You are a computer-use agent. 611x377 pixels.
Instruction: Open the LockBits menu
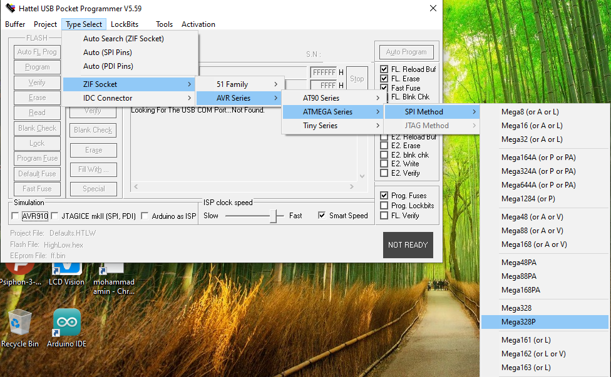point(125,24)
